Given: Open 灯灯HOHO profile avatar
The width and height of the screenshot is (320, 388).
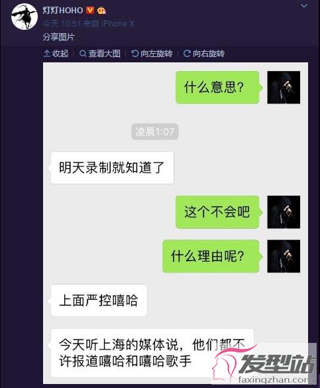Looking at the screenshot, I should [x=25, y=17].
